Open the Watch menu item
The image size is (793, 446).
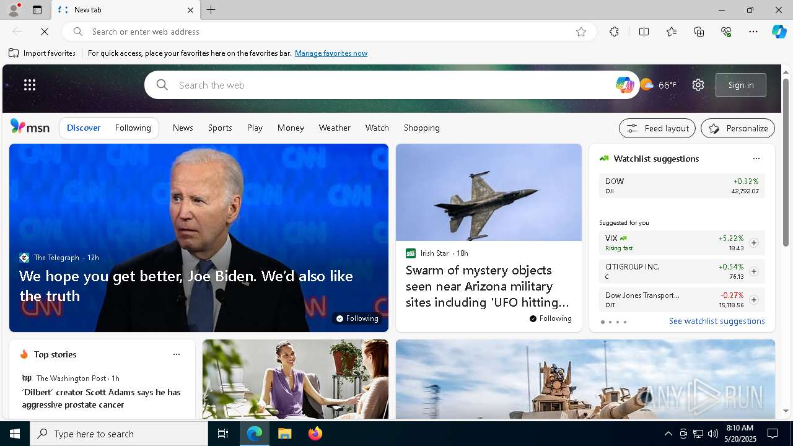377,128
